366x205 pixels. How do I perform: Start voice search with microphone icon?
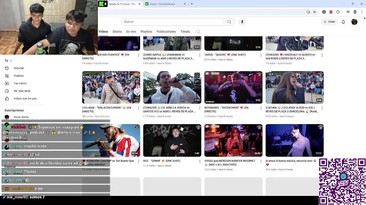(x=242, y=22)
